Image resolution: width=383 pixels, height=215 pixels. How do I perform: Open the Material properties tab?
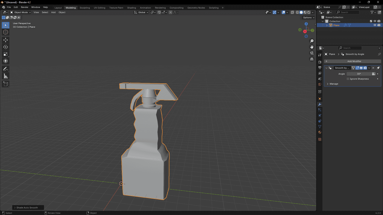(x=320, y=132)
